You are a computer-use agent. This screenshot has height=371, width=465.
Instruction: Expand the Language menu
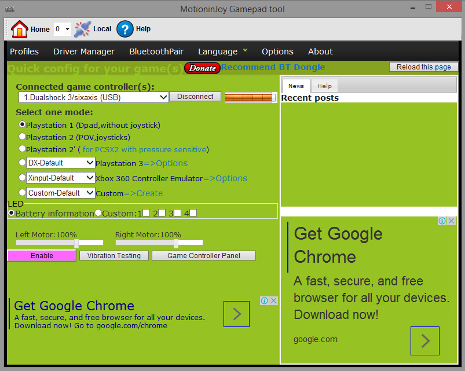[x=222, y=52]
